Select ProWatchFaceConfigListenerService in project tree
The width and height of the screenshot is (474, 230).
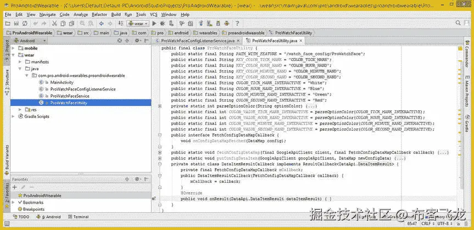(83, 89)
